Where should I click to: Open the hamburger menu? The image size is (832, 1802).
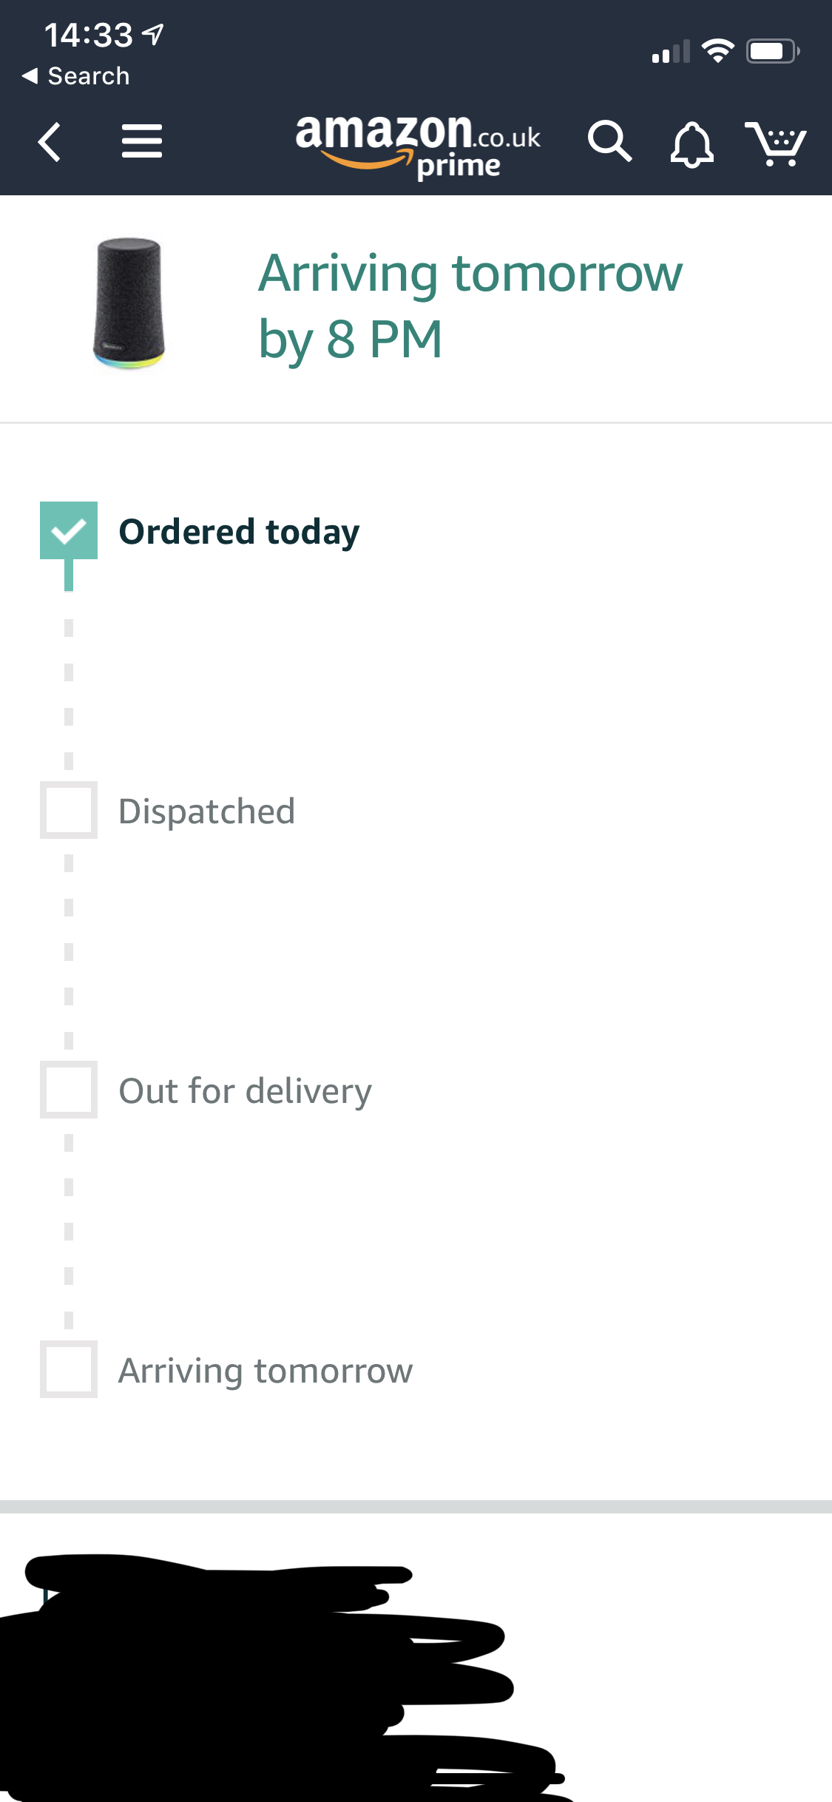pos(141,141)
